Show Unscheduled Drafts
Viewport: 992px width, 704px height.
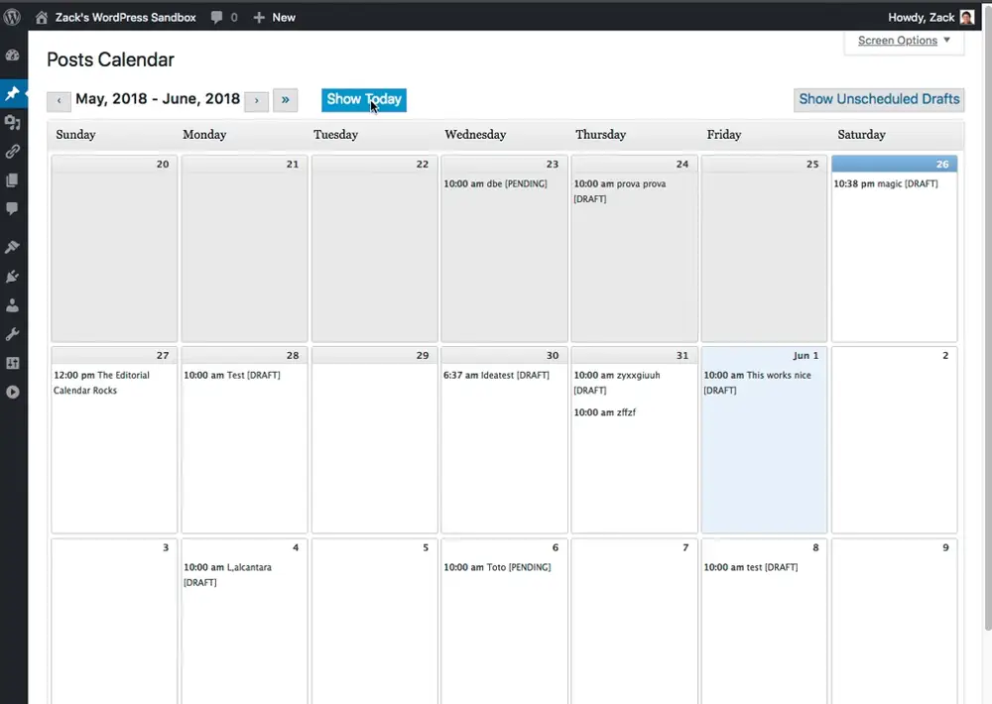point(878,99)
